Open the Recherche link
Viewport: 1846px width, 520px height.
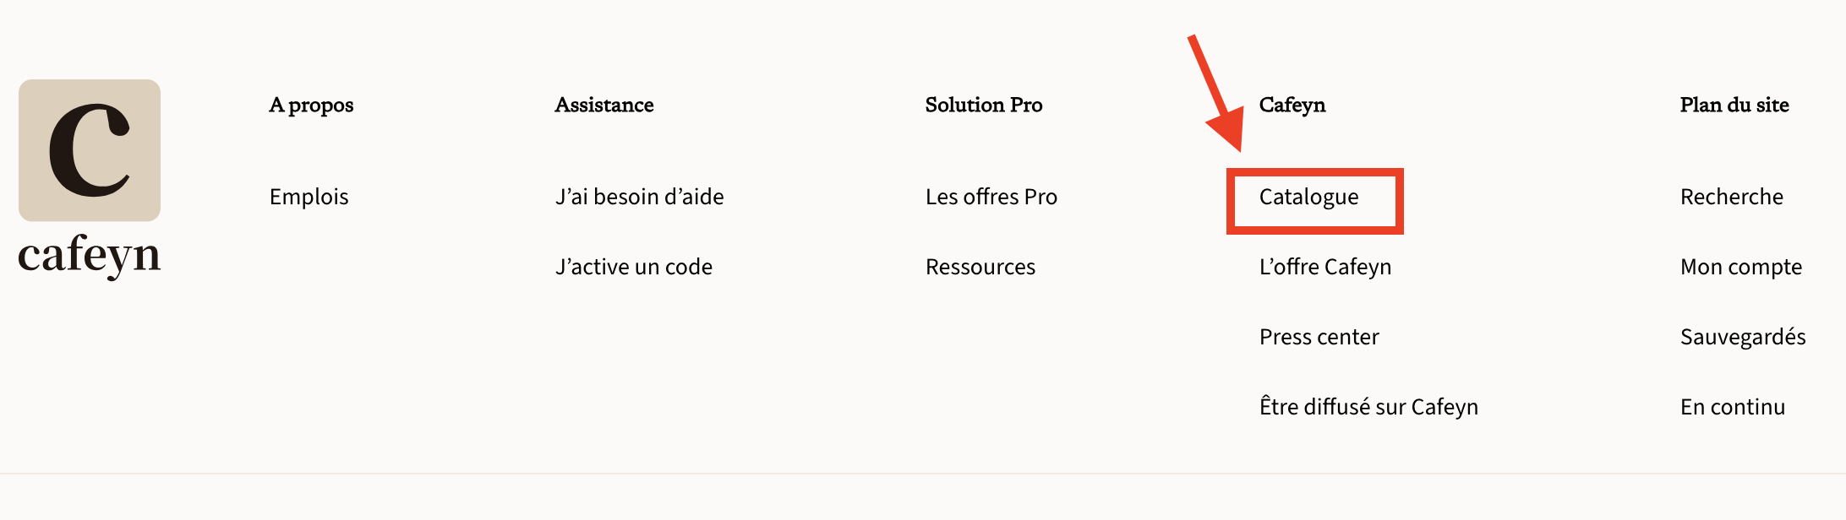click(x=1731, y=197)
